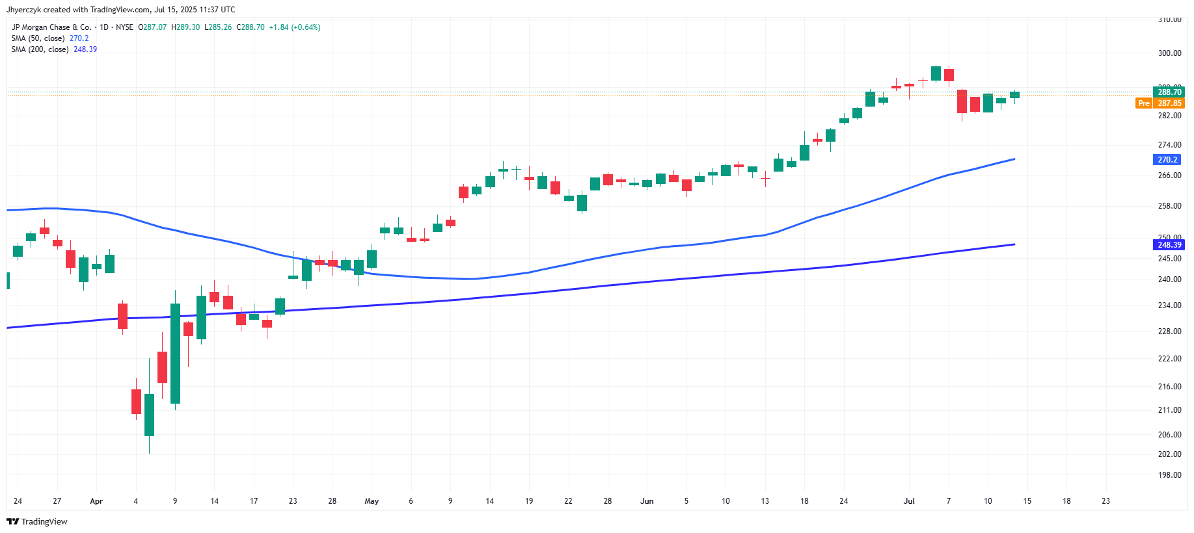The image size is (1194, 533).
Task: Select the close value C288.70 in the legend
Action: point(251,27)
